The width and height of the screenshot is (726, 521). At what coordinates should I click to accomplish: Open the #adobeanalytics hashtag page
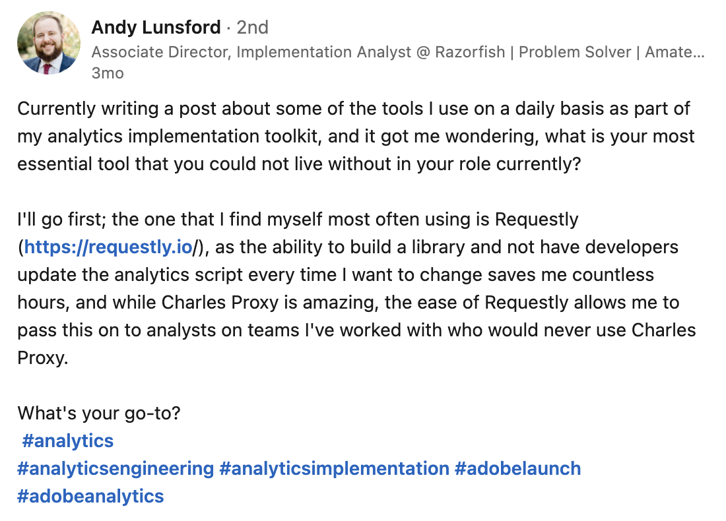tap(91, 496)
